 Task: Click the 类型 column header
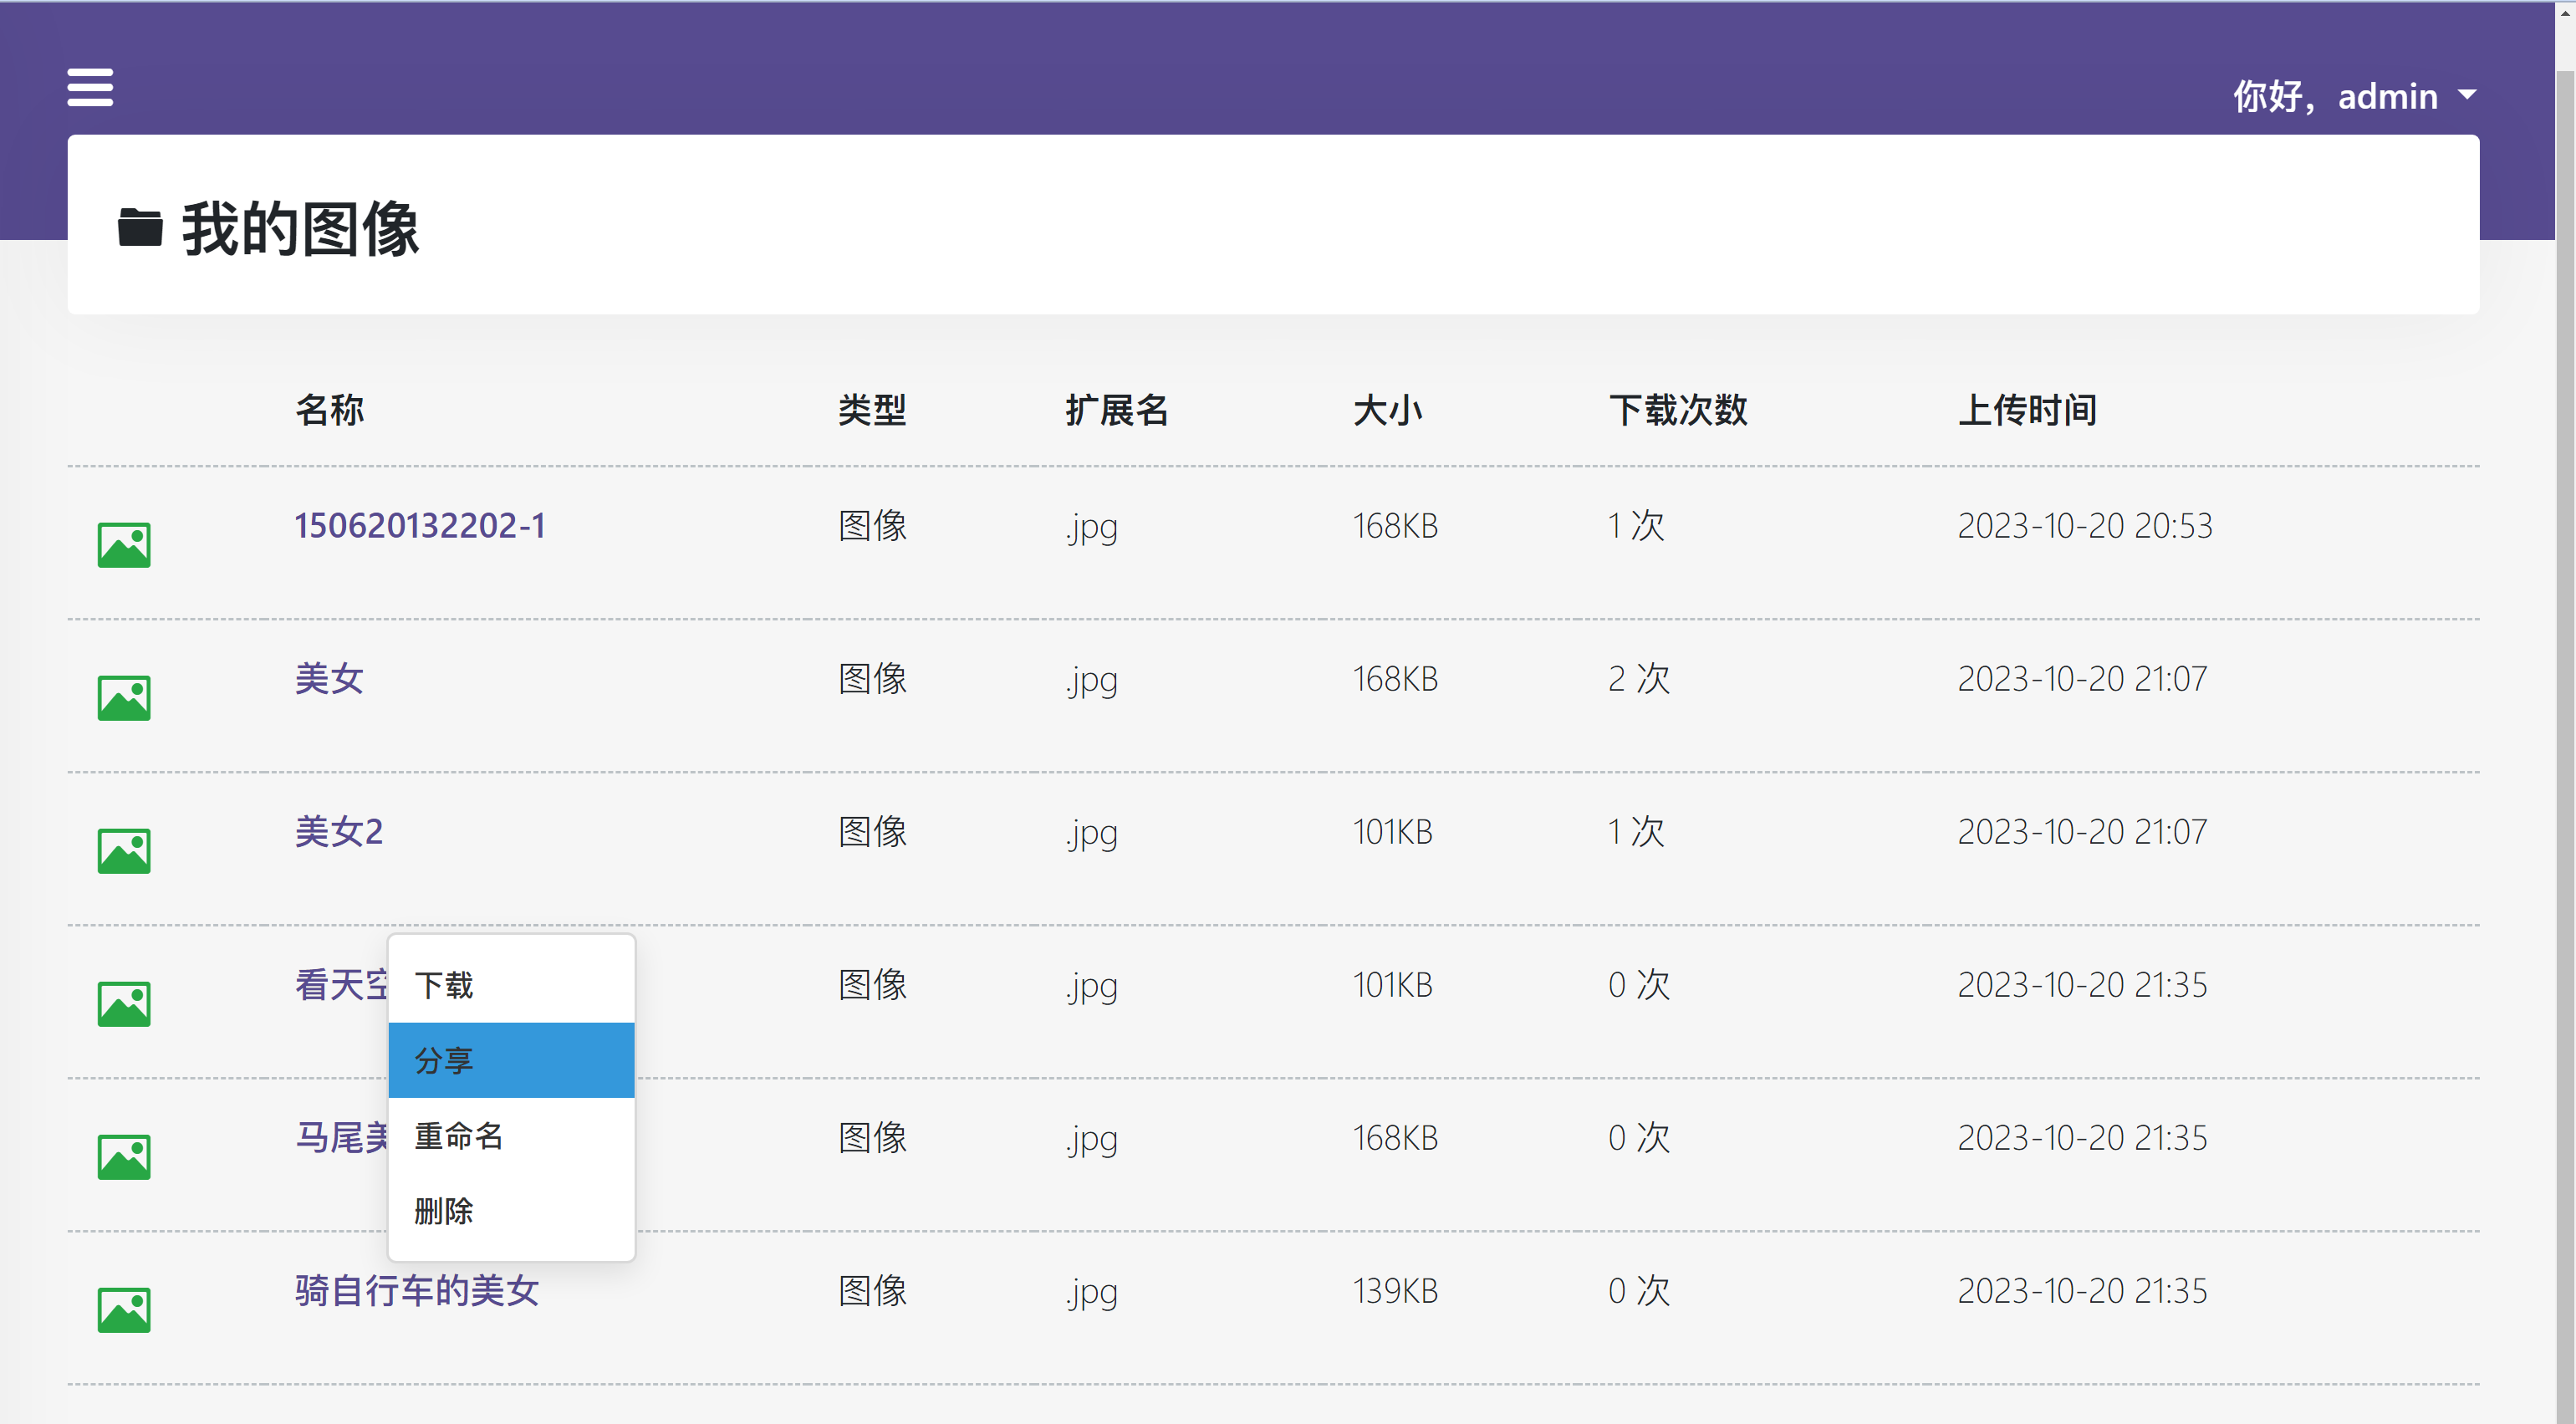coord(872,410)
